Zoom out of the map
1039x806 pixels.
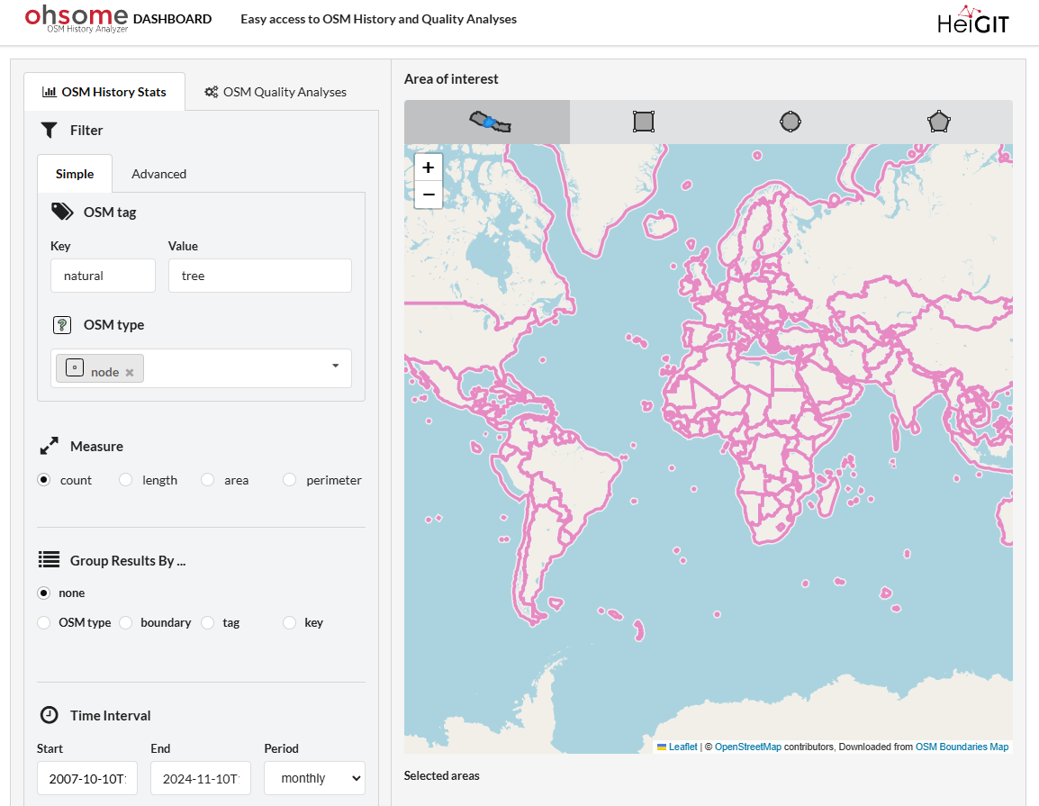coord(429,195)
